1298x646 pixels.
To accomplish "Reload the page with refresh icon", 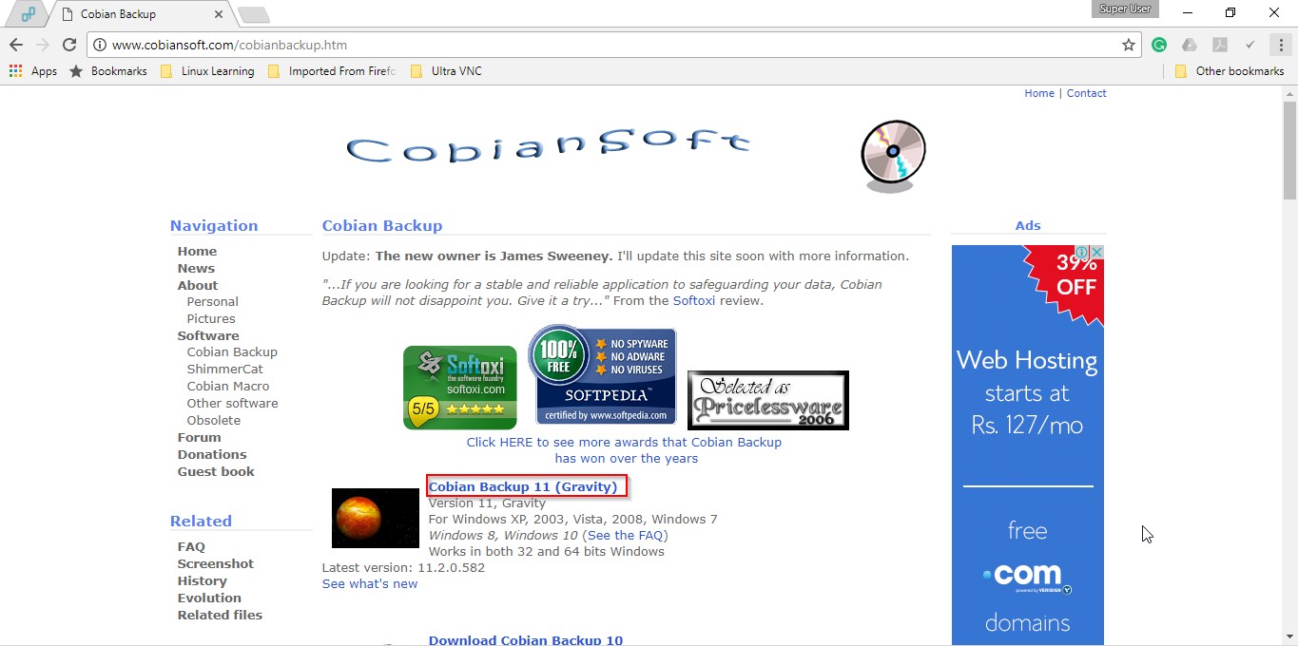I will pos(68,45).
